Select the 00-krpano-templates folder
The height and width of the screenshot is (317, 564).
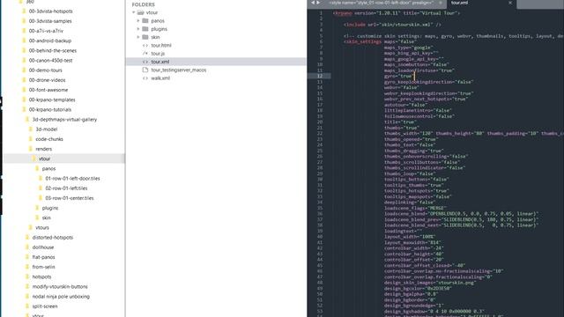[x=52, y=100]
